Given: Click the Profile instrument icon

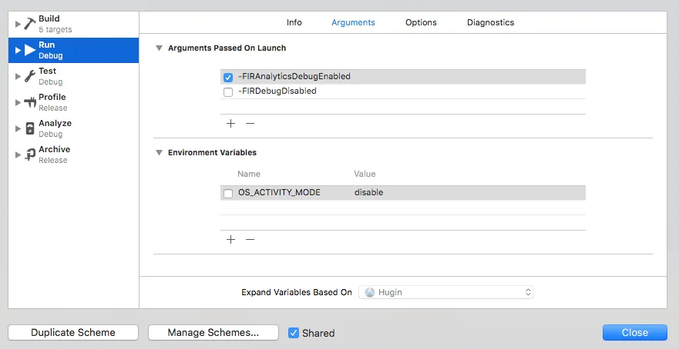Looking at the screenshot, I should [29, 102].
